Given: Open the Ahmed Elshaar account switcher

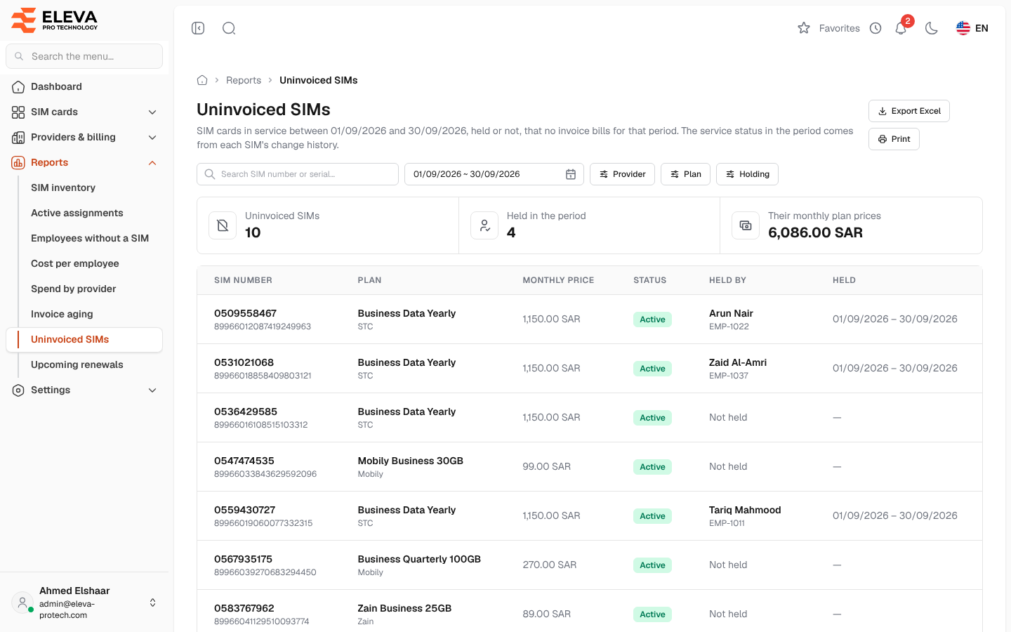Looking at the screenshot, I should (84, 603).
